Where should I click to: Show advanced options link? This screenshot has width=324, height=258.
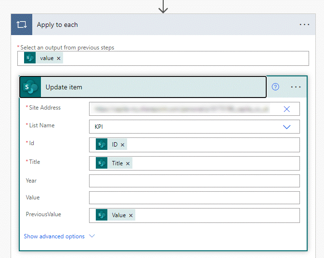pos(54,236)
